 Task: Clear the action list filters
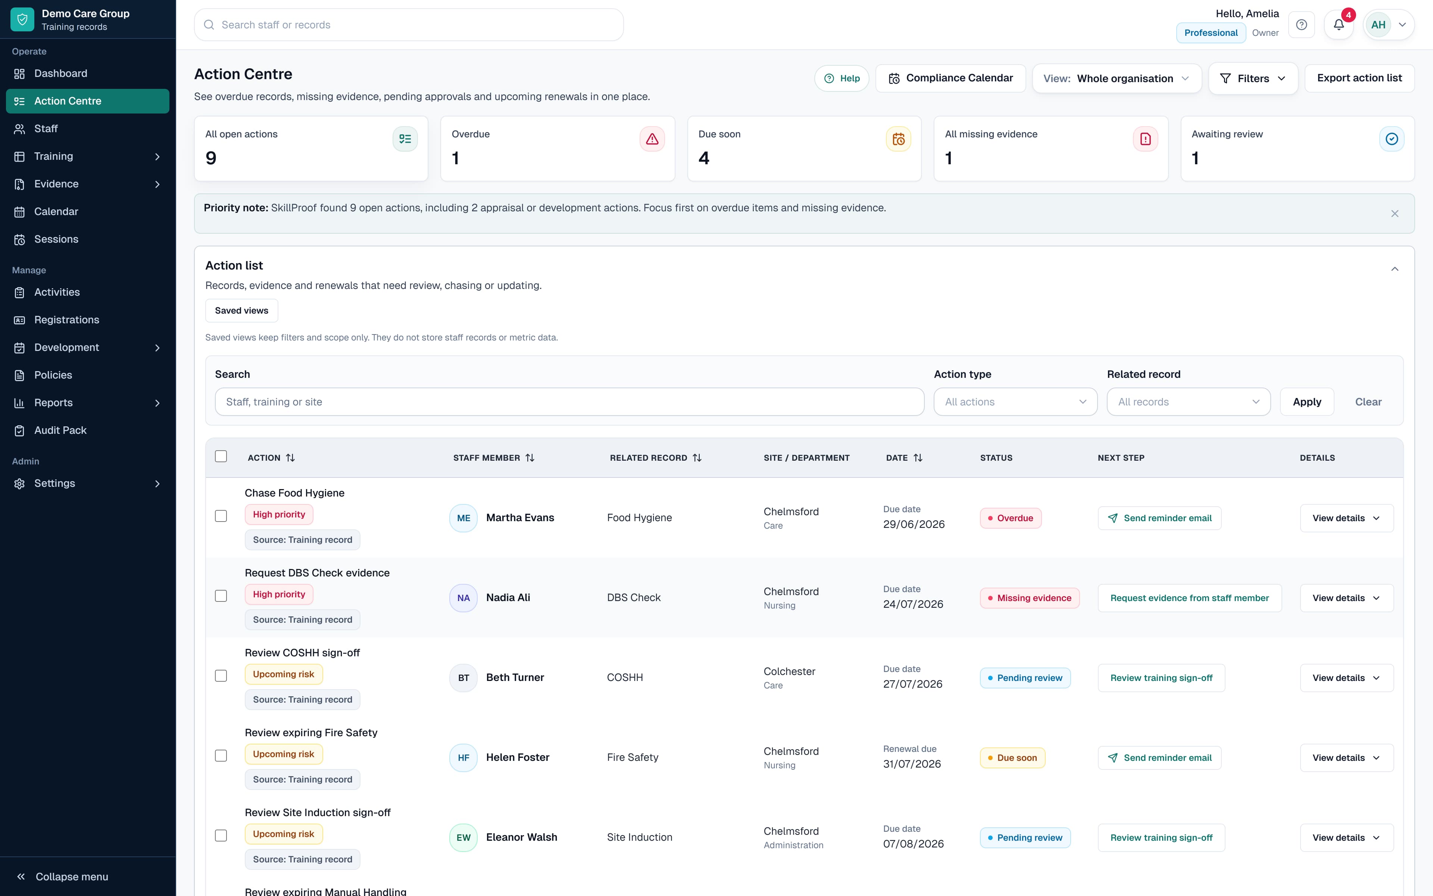click(1368, 402)
